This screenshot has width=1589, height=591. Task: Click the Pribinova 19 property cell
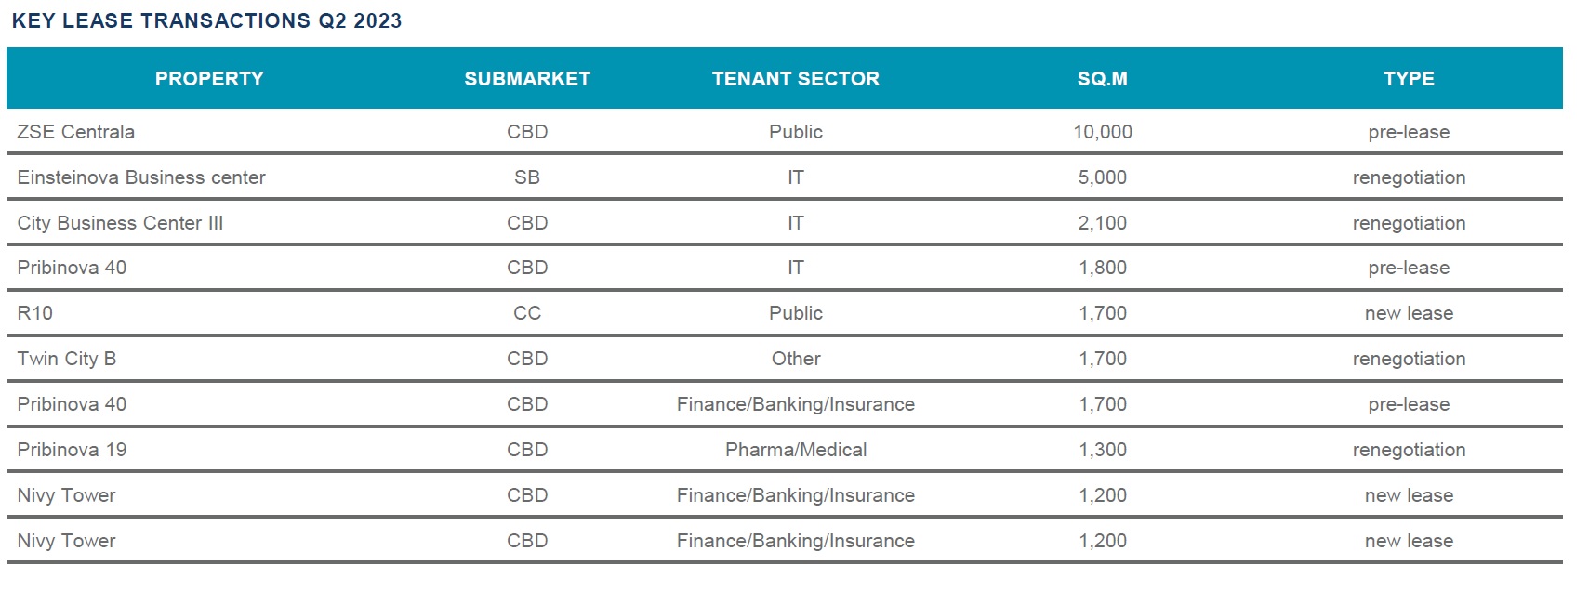[72, 450]
